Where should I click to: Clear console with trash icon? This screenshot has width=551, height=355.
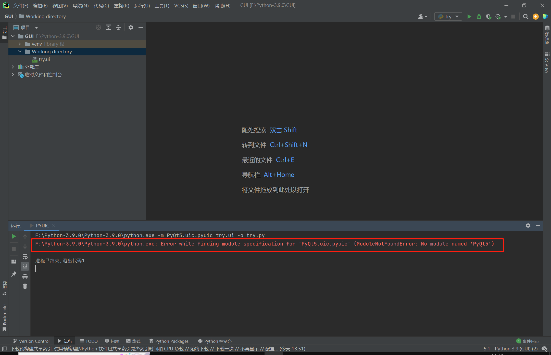coord(25,286)
